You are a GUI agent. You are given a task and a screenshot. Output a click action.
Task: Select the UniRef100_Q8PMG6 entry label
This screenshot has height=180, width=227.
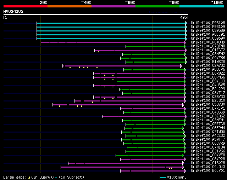[208, 77]
